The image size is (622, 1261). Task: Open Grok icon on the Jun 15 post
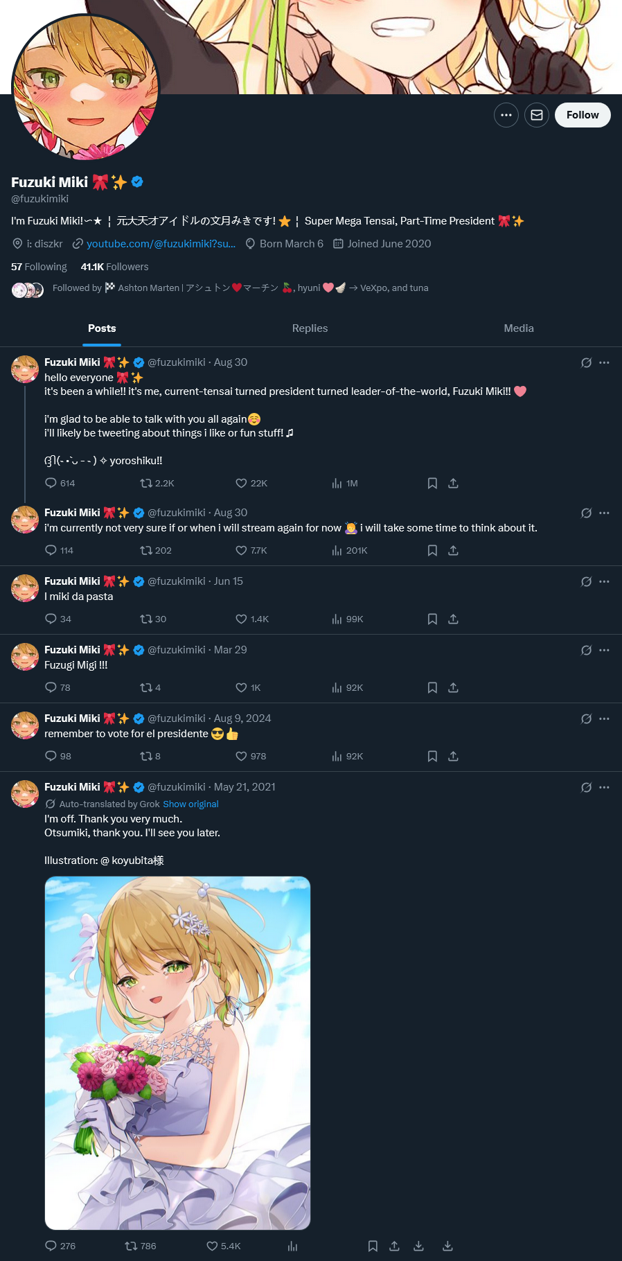click(586, 581)
